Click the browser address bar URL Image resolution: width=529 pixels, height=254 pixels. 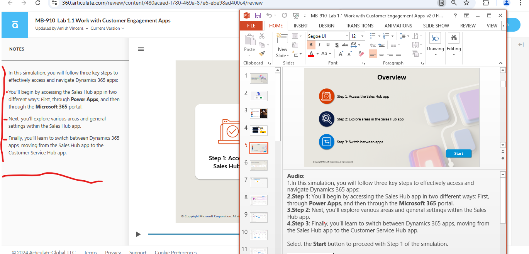[162, 3]
